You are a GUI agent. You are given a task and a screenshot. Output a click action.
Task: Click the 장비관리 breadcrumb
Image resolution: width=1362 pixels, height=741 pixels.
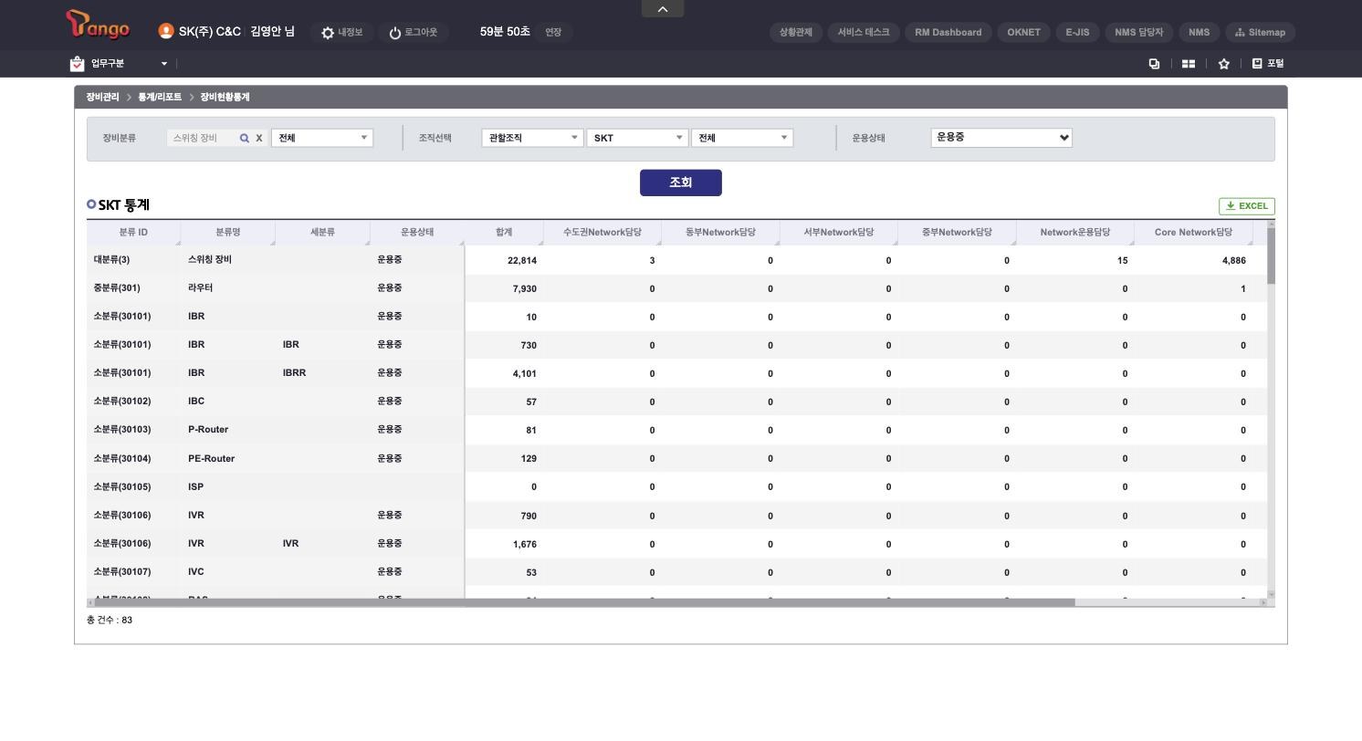click(x=102, y=97)
